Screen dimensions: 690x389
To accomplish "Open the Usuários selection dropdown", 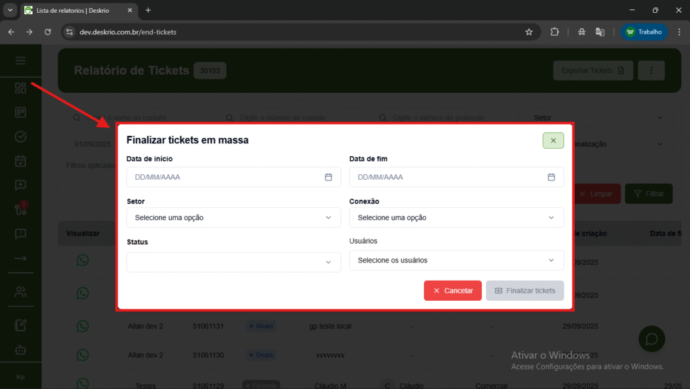I will click(456, 260).
